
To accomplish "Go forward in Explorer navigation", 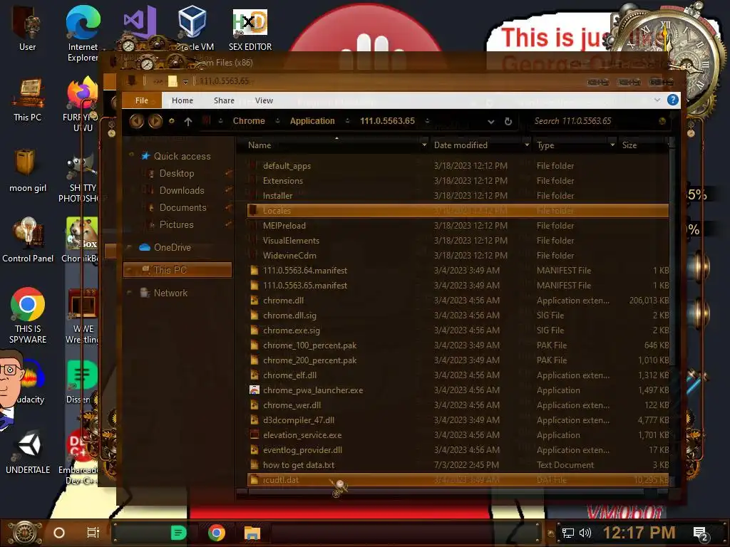I will tap(155, 121).
